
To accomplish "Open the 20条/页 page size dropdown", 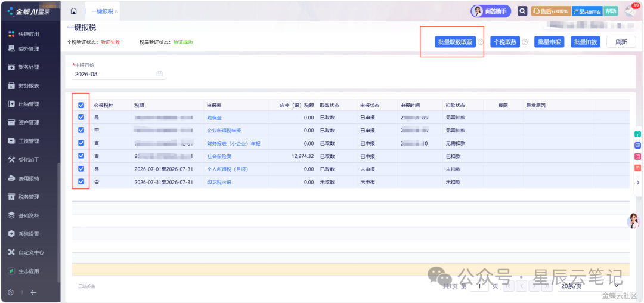I will coord(590,286).
